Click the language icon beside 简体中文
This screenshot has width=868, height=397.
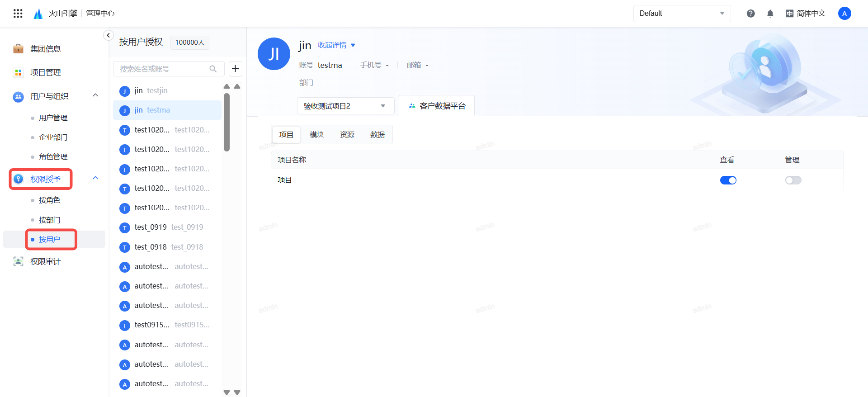pos(790,14)
